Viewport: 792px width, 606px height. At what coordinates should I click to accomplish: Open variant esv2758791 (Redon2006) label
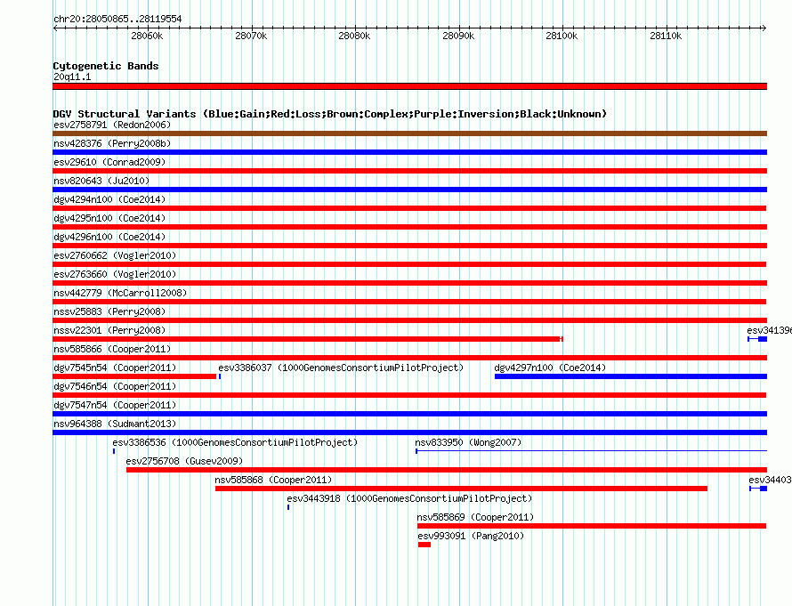point(112,125)
